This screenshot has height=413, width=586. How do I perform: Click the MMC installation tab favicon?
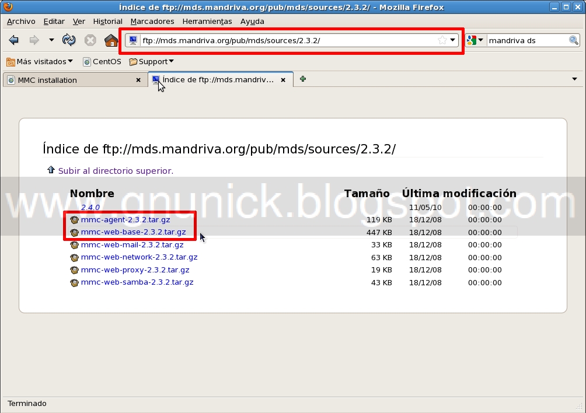click(11, 80)
